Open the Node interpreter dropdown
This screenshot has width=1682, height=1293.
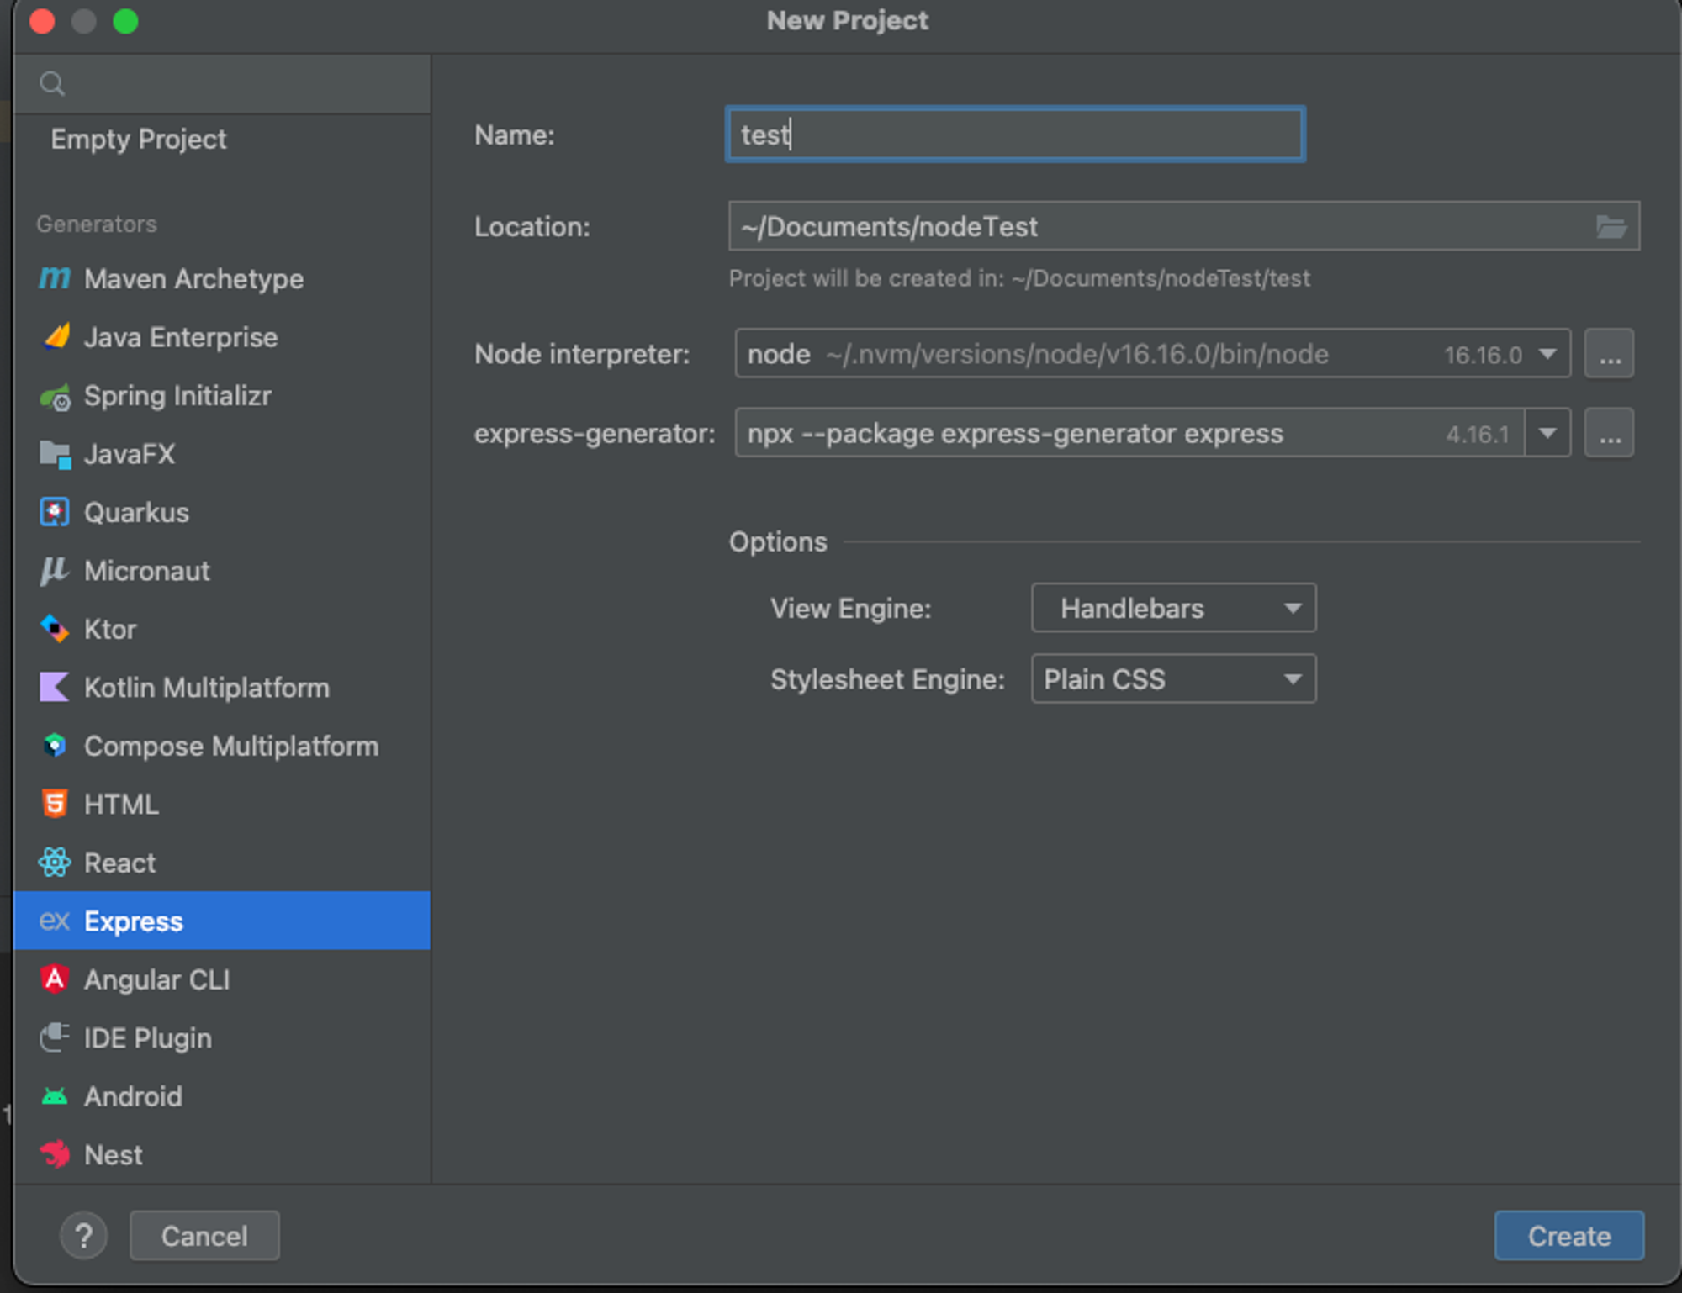click(x=1547, y=354)
